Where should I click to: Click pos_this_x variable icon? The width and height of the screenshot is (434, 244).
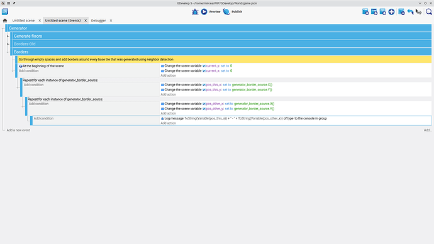click(204, 85)
